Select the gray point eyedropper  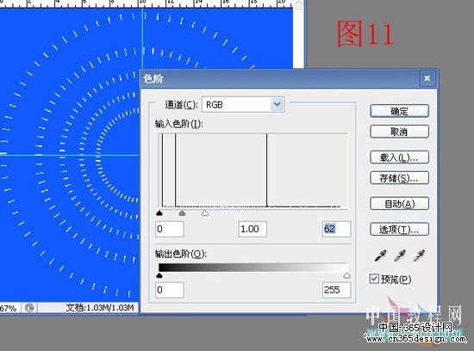click(400, 256)
